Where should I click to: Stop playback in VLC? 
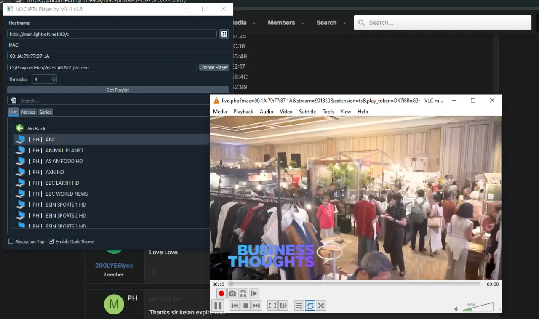pos(245,306)
